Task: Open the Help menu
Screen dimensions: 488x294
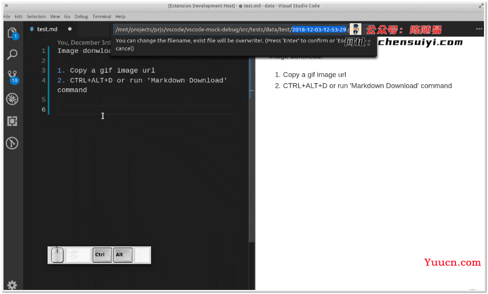Action: coord(120,16)
